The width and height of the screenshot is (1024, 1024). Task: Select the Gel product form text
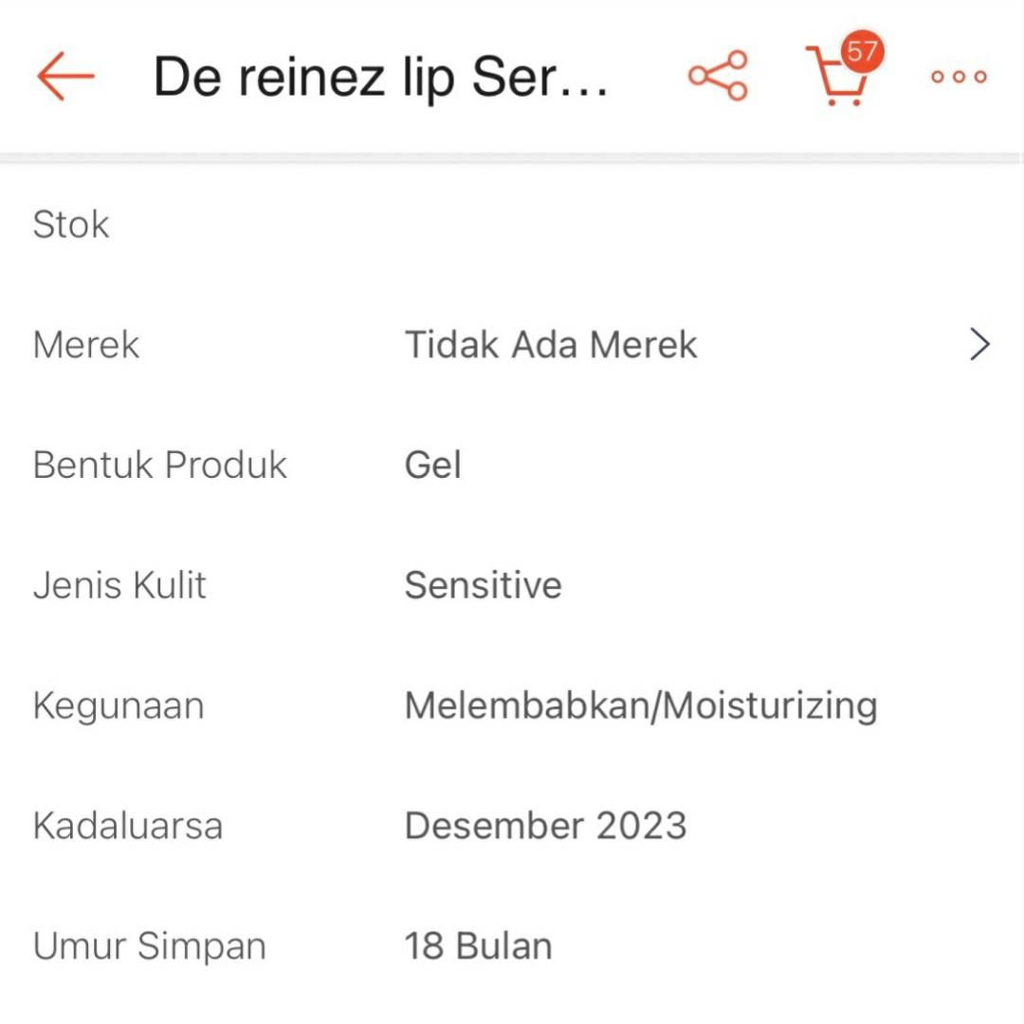(x=432, y=465)
